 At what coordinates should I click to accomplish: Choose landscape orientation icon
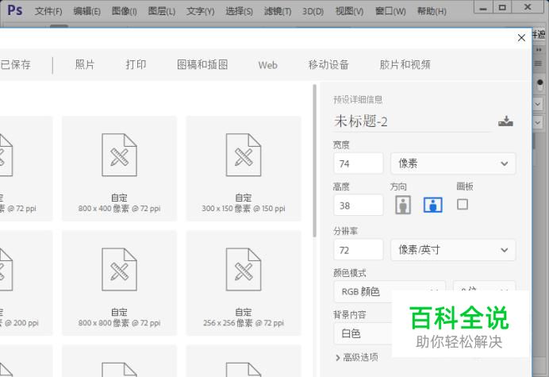tap(433, 205)
